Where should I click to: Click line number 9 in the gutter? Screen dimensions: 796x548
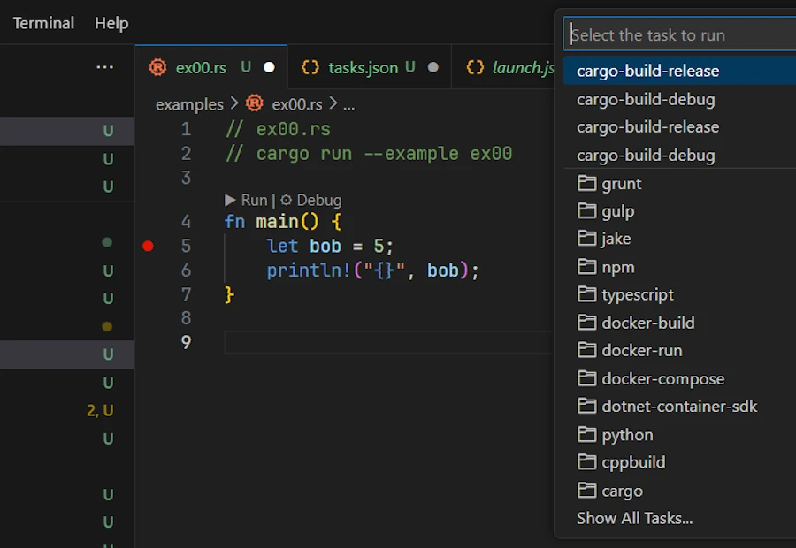pos(187,342)
